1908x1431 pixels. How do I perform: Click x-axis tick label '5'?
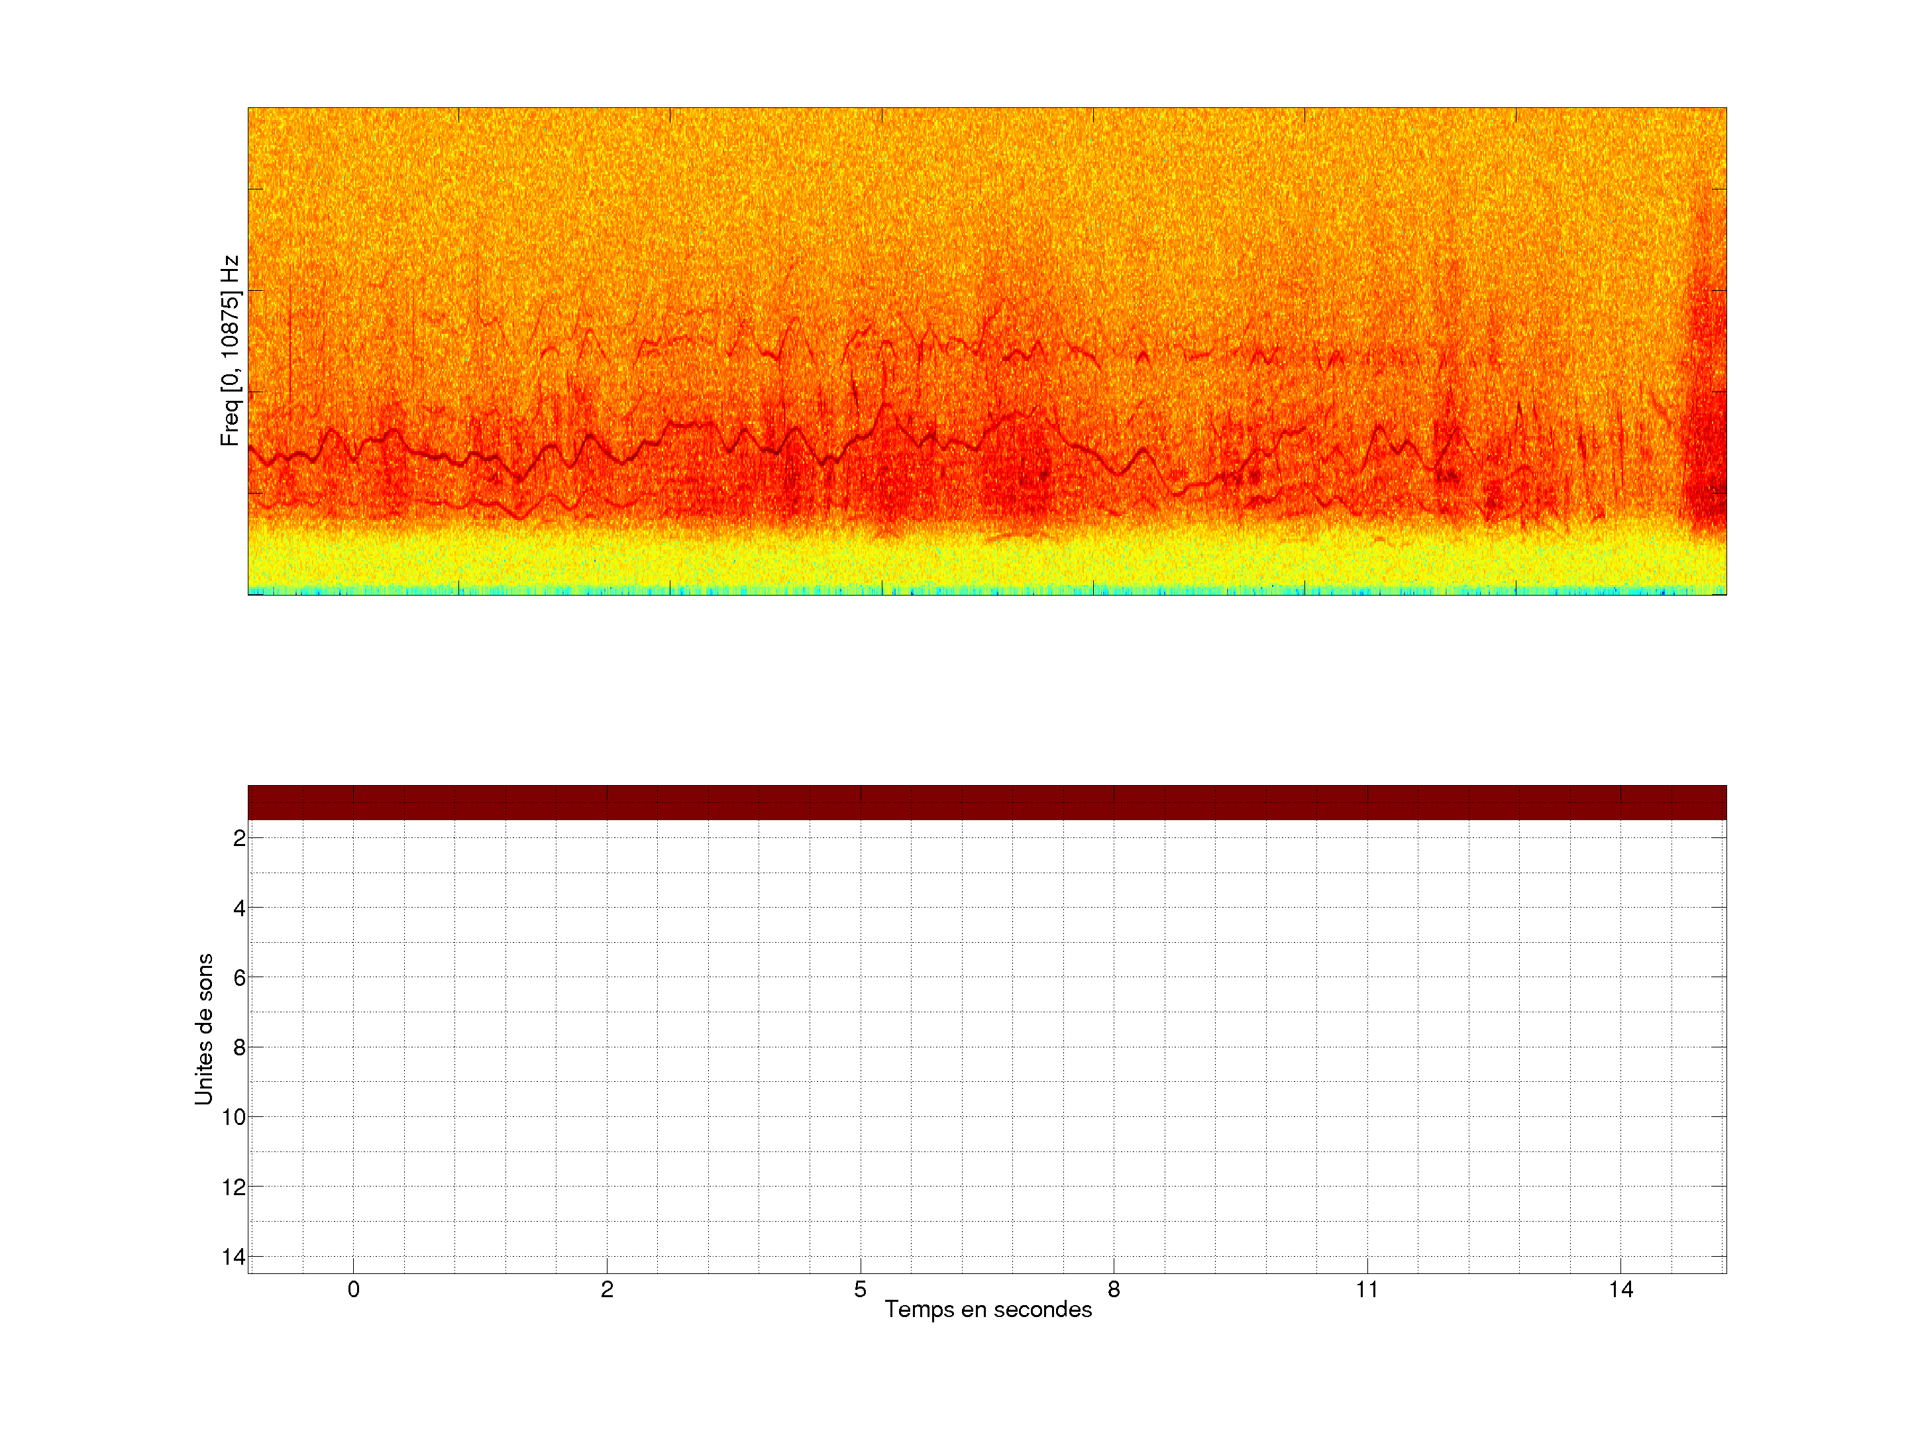(x=860, y=1289)
